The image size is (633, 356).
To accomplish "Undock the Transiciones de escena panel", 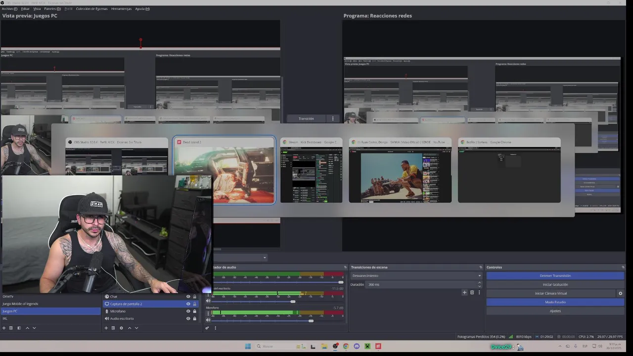I will (x=481, y=267).
